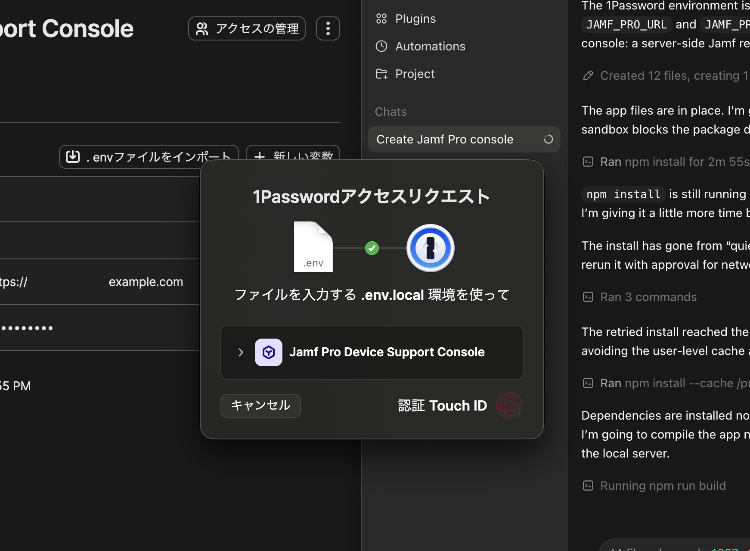
Task: Expand the Jamf Pro Device Support Console row
Action: click(241, 352)
